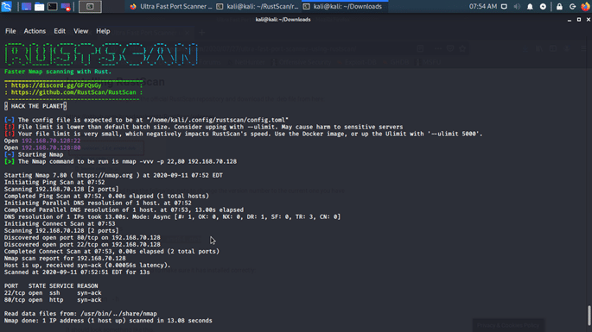Launch the file manager from the panel
The width and height of the screenshot is (592, 332).
pyautogui.click(x=39, y=6)
